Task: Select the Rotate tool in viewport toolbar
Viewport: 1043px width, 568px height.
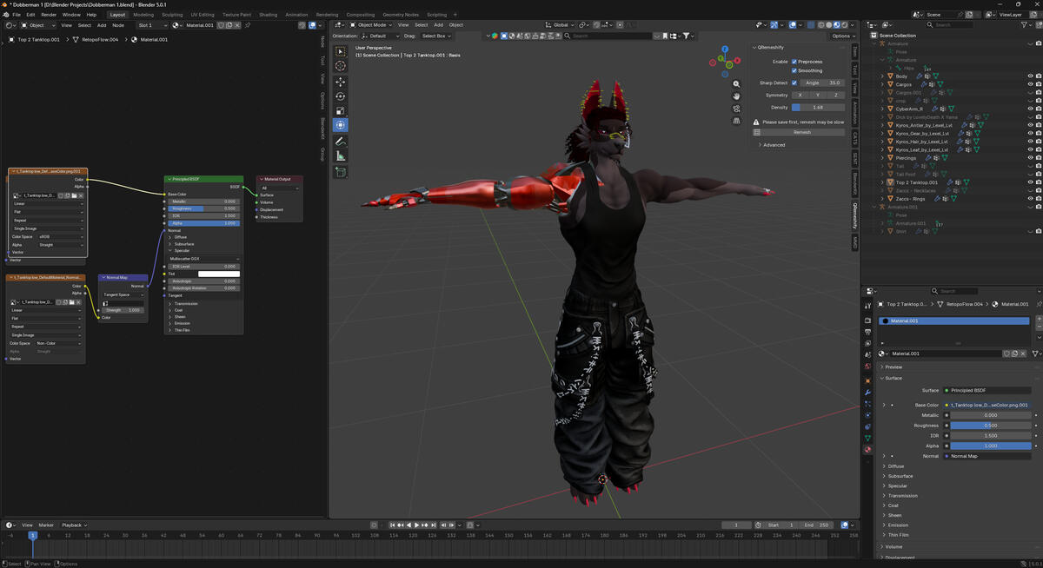Action: [x=341, y=96]
